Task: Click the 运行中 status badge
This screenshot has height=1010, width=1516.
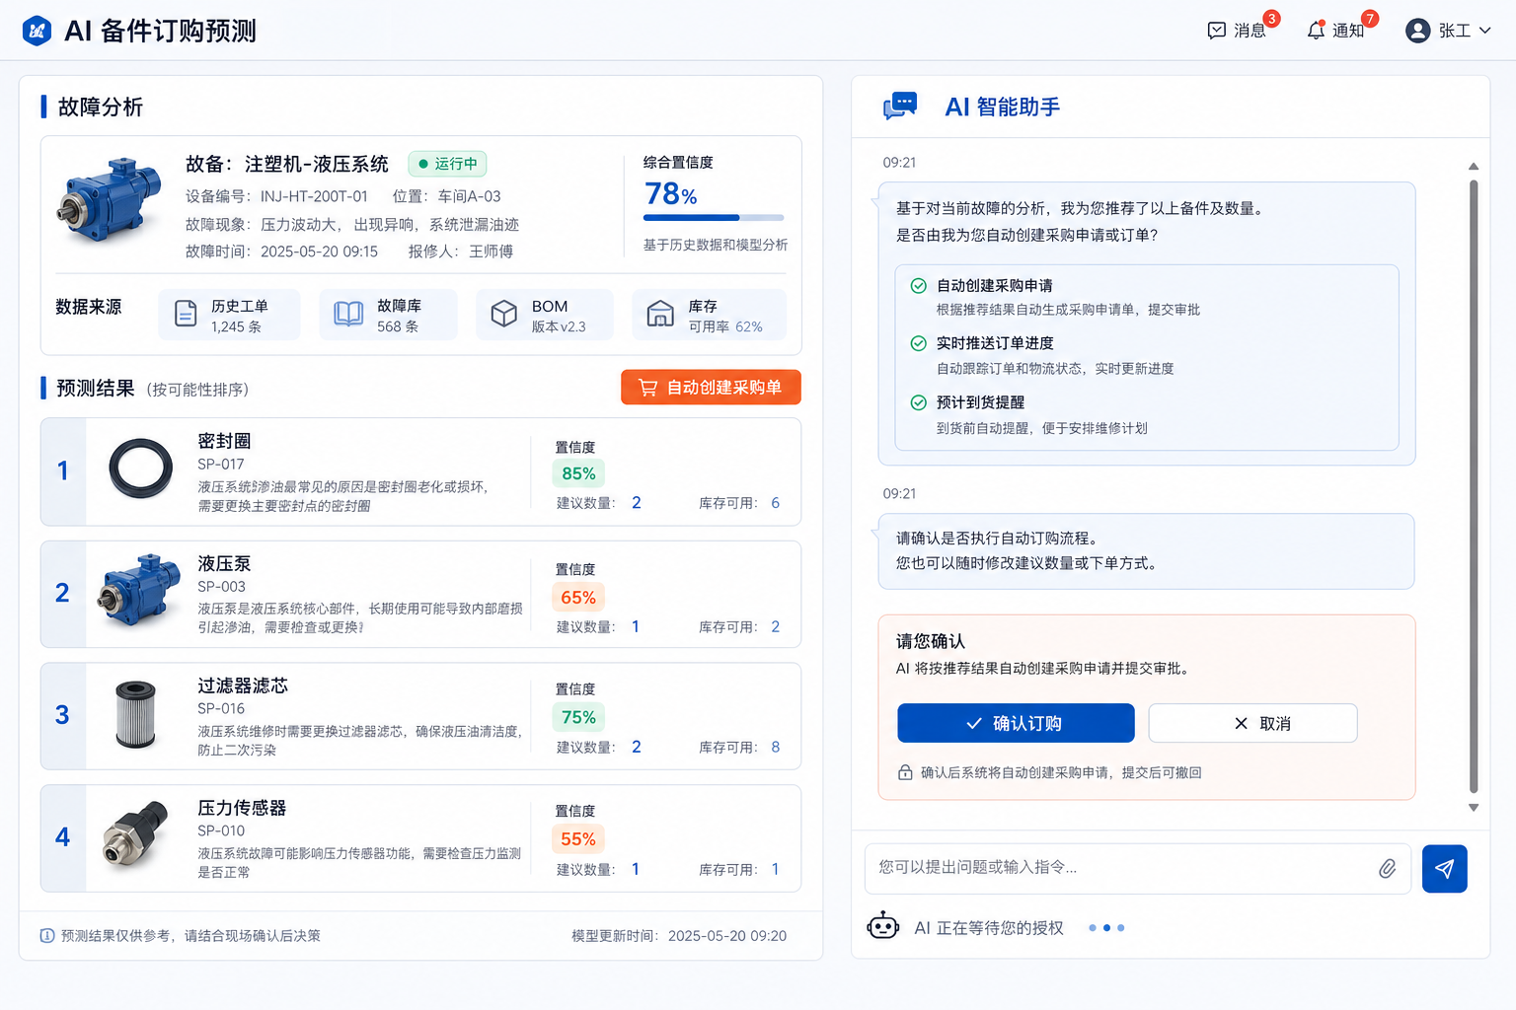Action: (x=447, y=164)
